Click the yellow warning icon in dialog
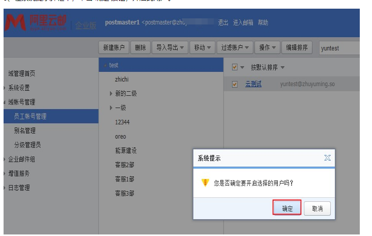Viewport: 372px width, 236px height. coord(205,182)
